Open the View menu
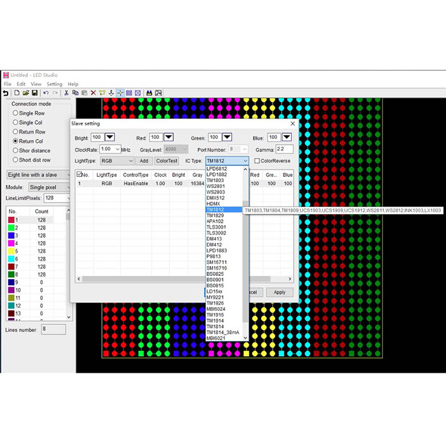The height and width of the screenshot is (446, 446). (x=36, y=84)
